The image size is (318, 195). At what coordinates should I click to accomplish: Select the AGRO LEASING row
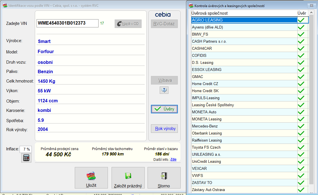250,20
